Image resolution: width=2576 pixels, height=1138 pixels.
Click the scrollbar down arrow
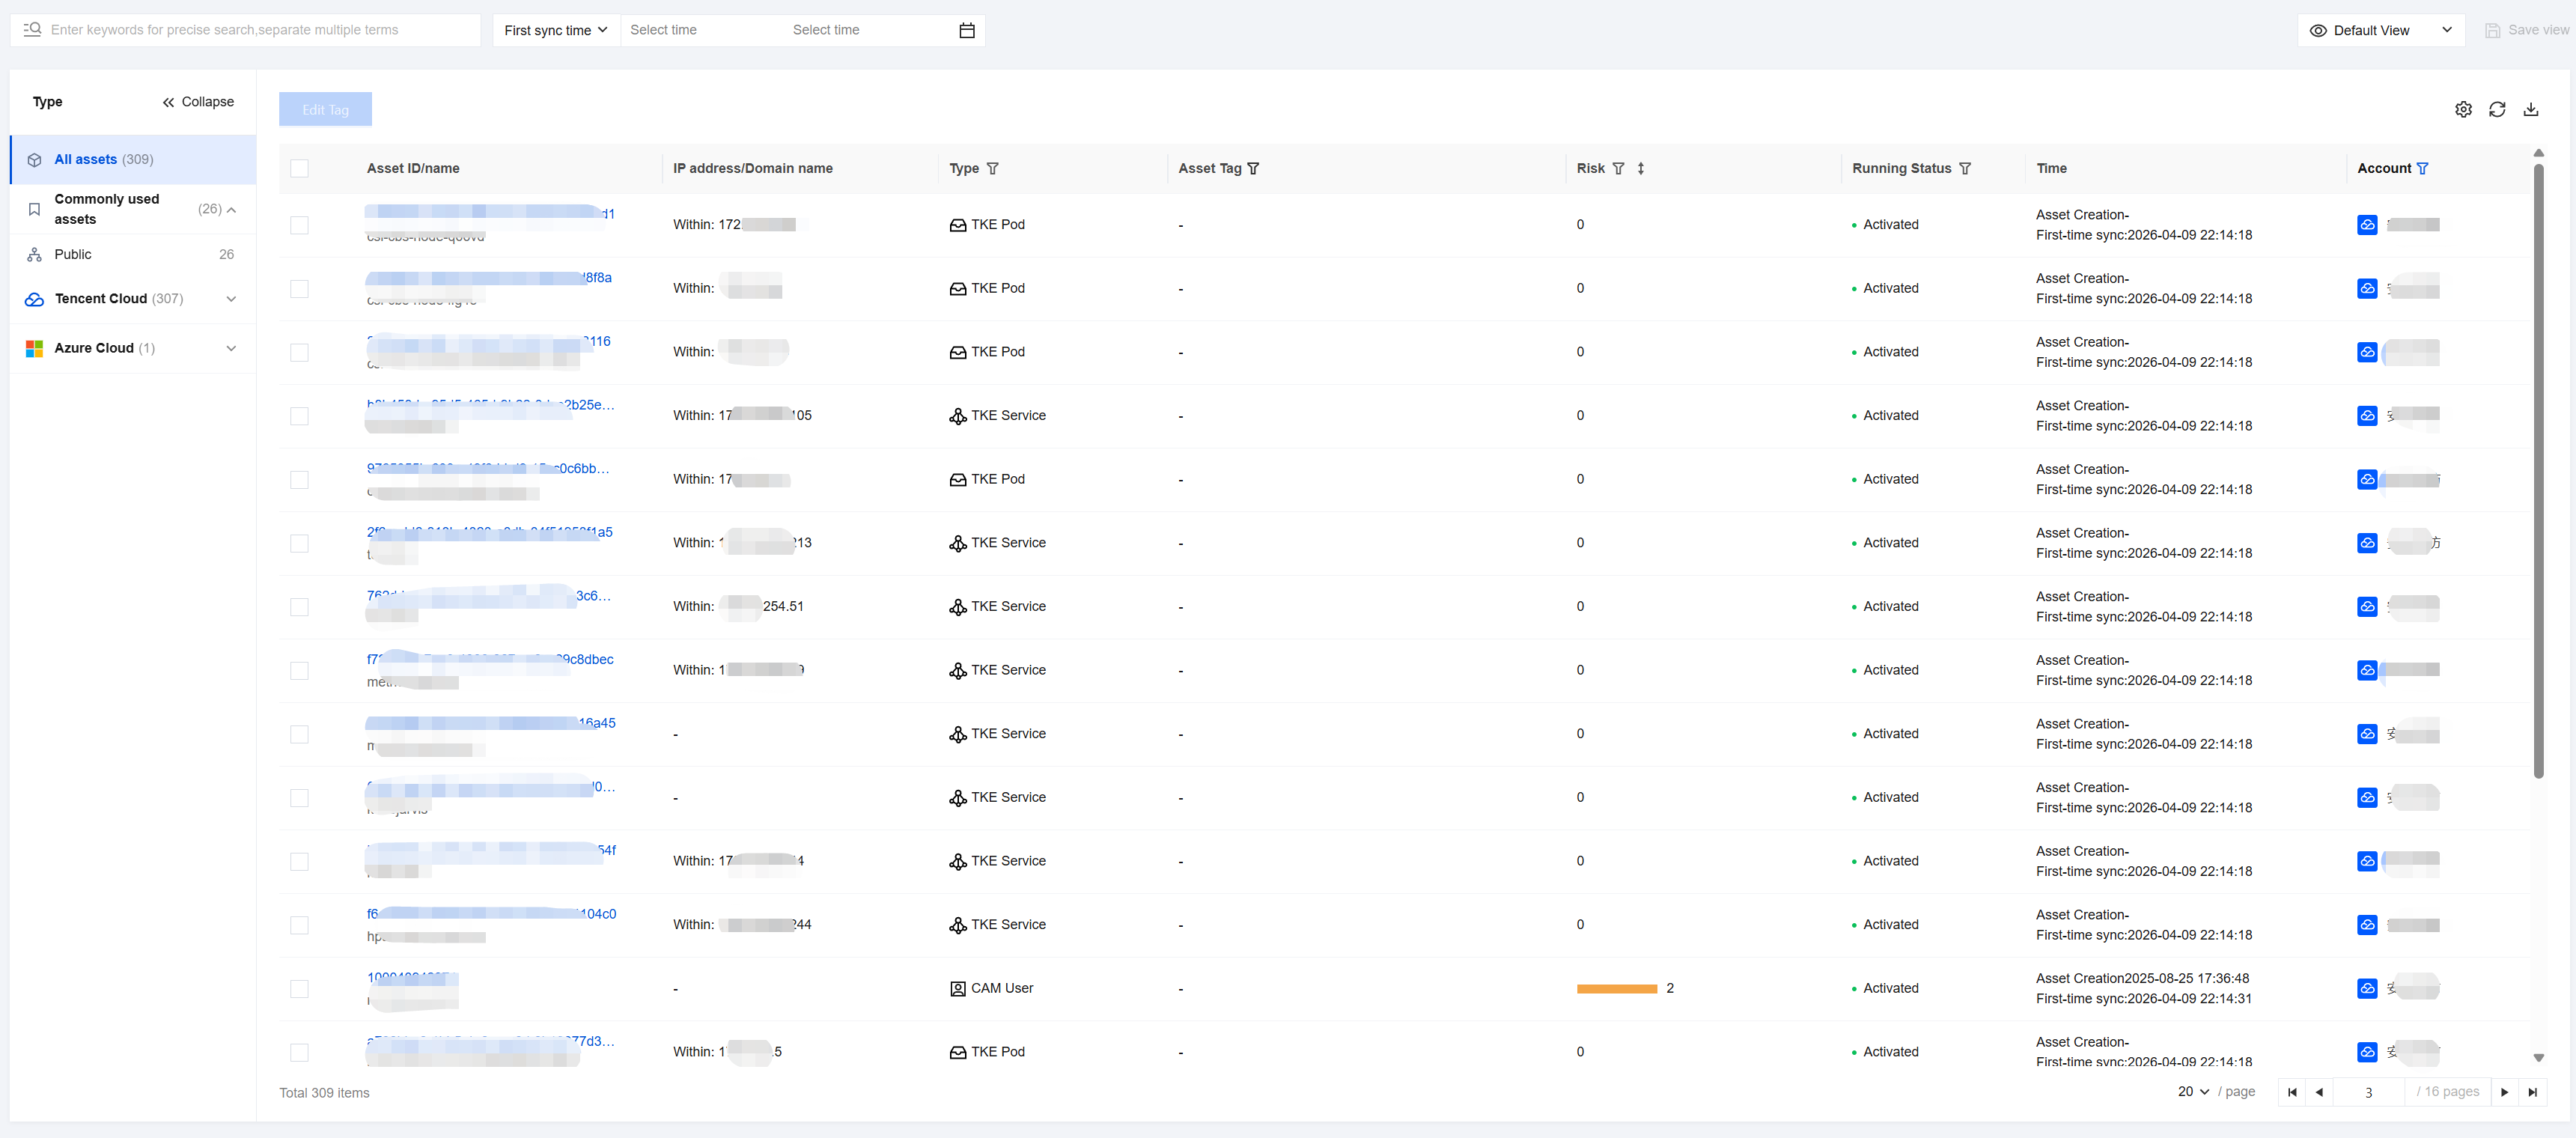tap(2538, 1058)
